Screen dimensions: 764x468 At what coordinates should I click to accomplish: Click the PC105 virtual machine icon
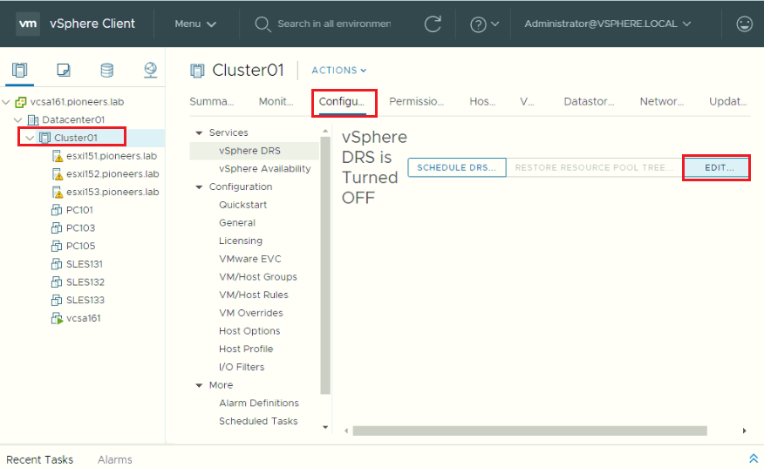(57, 246)
